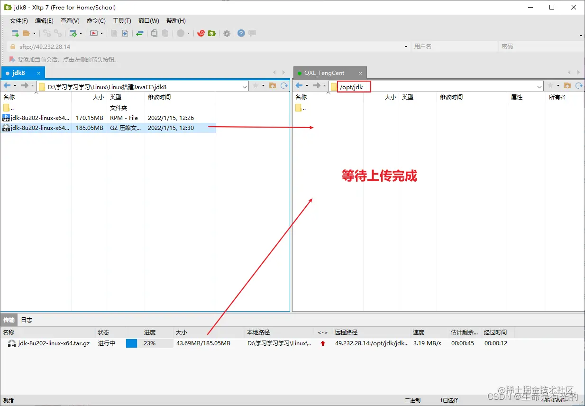The width and height of the screenshot is (585, 406).
Task: Select the jdk-8u202-linux-x64.tar.gz transfer row
Action: click(x=256, y=343)
